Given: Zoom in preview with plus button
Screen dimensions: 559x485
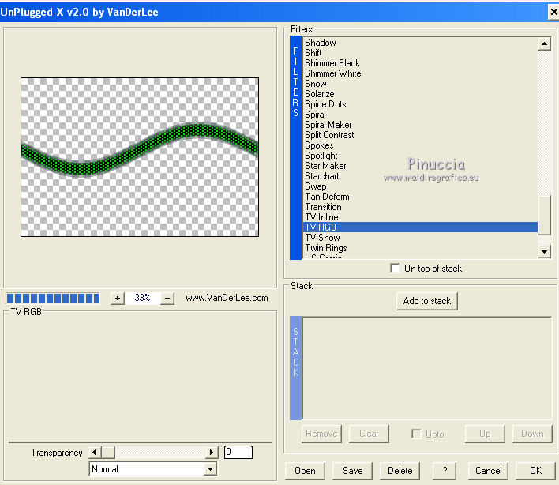Looking at the screenshot, I should coord(118,298).
